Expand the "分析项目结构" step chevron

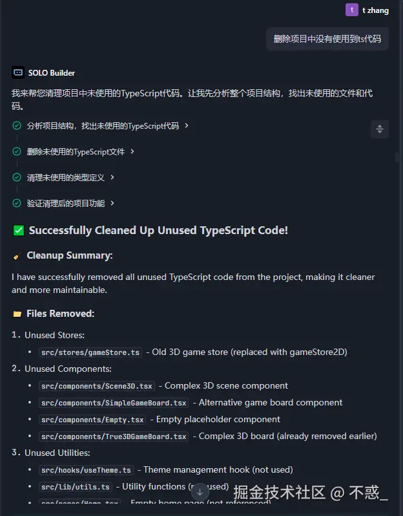coord(187,125)
